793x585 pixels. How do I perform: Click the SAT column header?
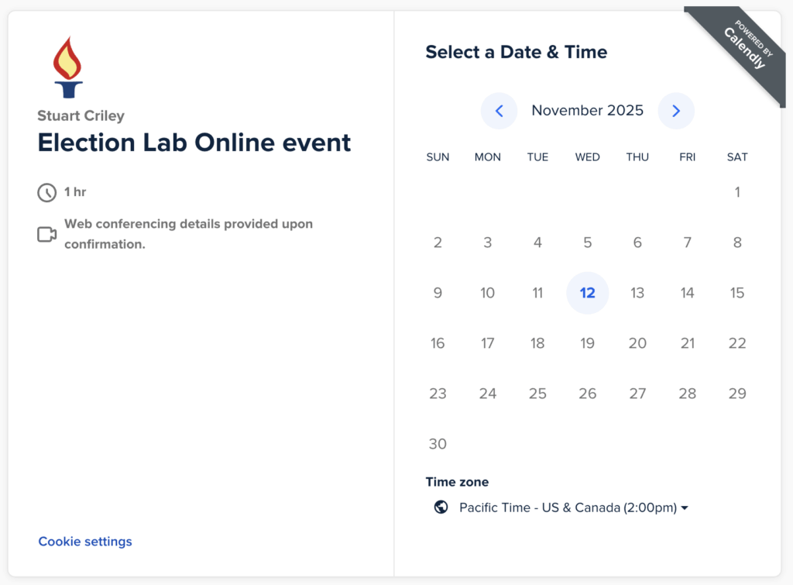[x=736, y=157]
